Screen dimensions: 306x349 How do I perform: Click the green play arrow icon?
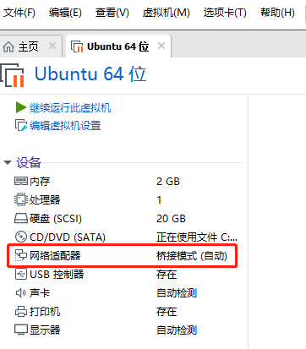coord(21,107)
